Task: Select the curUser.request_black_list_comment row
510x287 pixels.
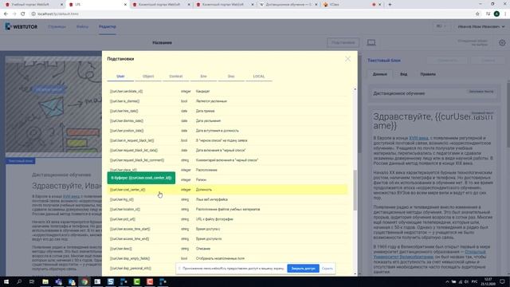Action: [x=227, y=160]
